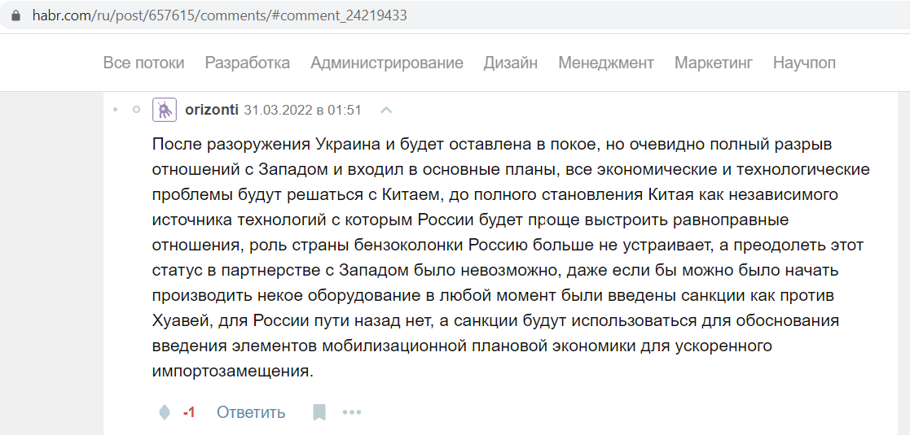The image size is (910, 435).
Task: Click the comment timestamp 31.03.2022 в 01:51
Action: [302, 110]
